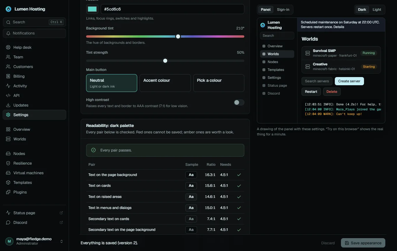Click the Notifications bell icon
Viewport: 397px width, 251px height.
[8, 33]
